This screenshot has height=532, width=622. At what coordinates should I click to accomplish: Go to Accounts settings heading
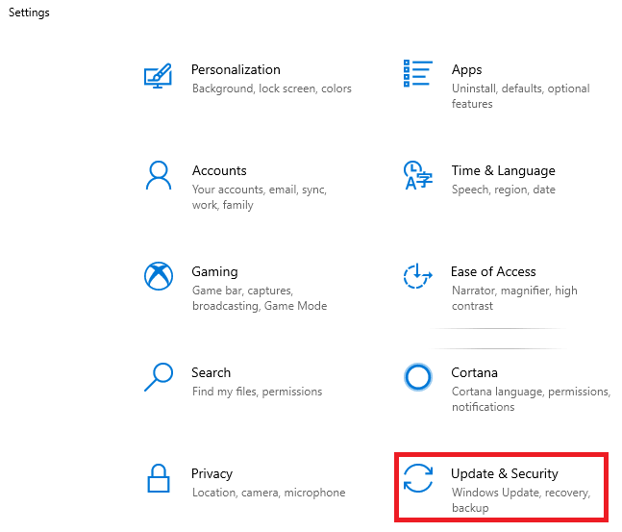(x=219, y=170)
